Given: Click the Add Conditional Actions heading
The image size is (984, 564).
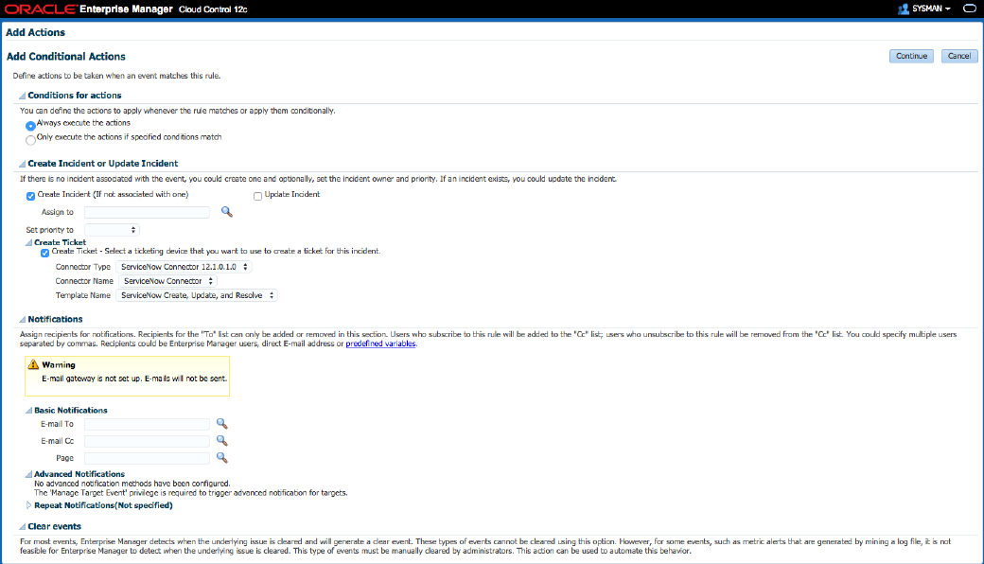Looking at the screenshot, I should point(66,57).
